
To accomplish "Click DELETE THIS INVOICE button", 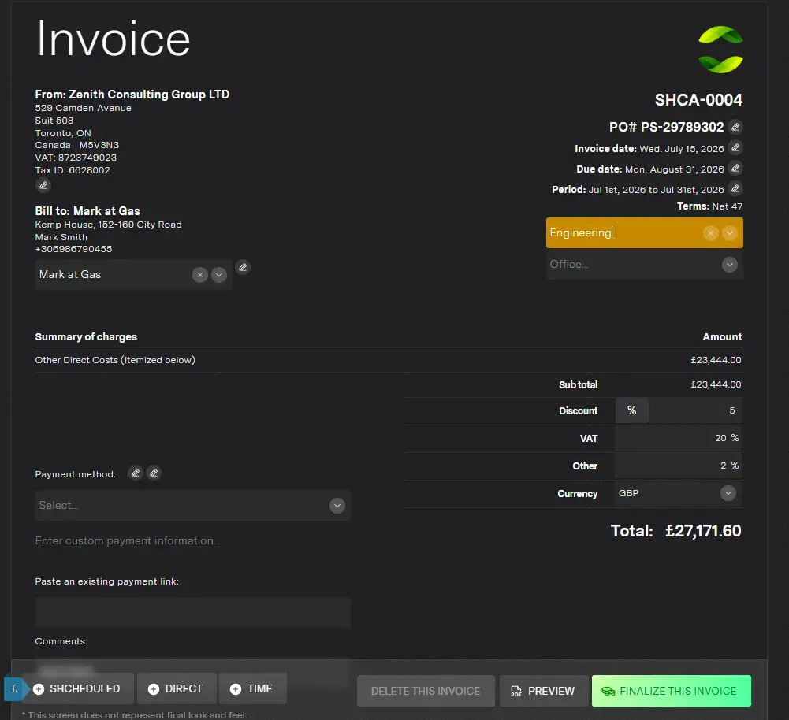I will [x=426, y=692].
